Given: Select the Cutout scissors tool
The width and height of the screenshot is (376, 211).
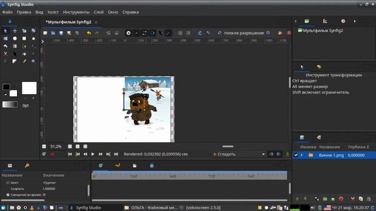Looking at the screenshot, I should point(5,54).
